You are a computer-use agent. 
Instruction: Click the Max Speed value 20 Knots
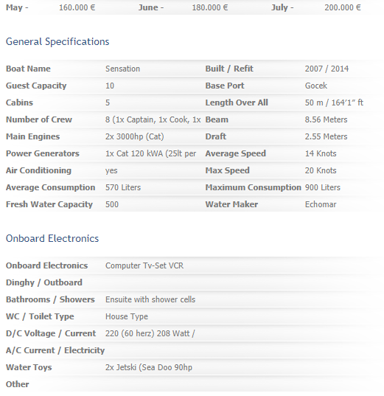click(x=321, y=170)
